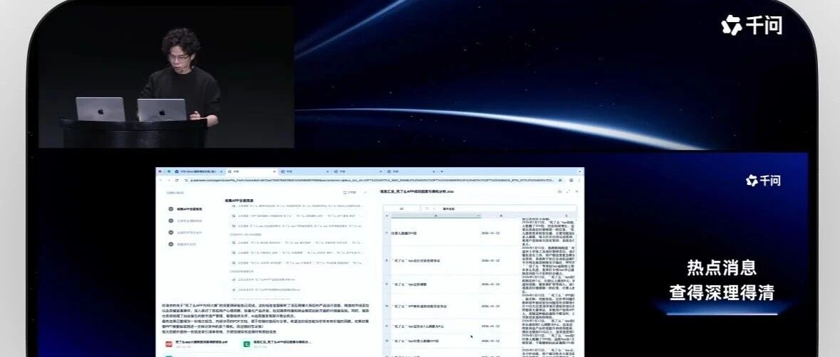Open the first search result row under 收集APP全面信息
The width and height of the screenshot is (840, 357).
296,206
